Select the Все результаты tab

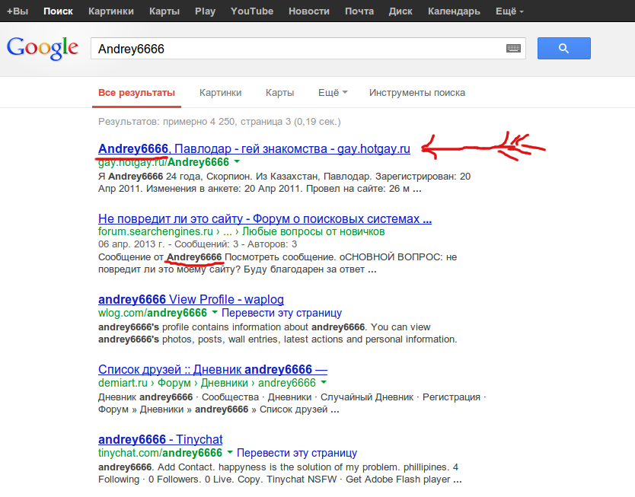136,93
